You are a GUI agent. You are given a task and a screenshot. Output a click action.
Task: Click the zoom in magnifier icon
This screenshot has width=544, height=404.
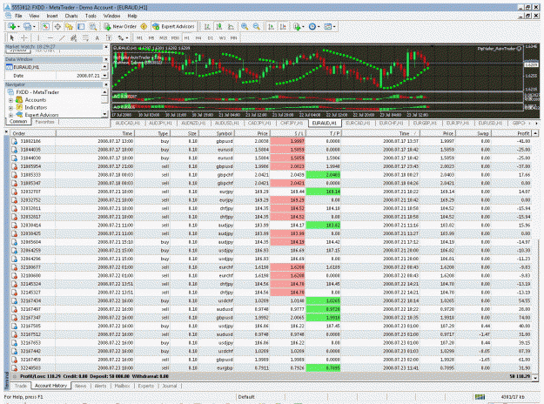click(x=245, y=26)
